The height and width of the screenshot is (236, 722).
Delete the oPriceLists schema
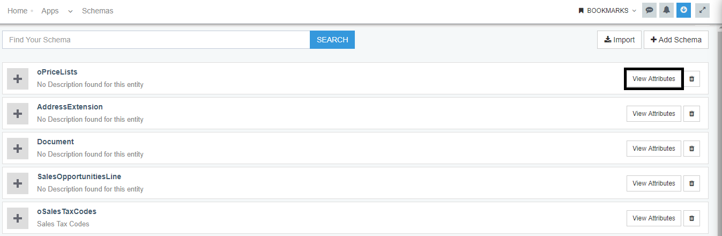691,79
